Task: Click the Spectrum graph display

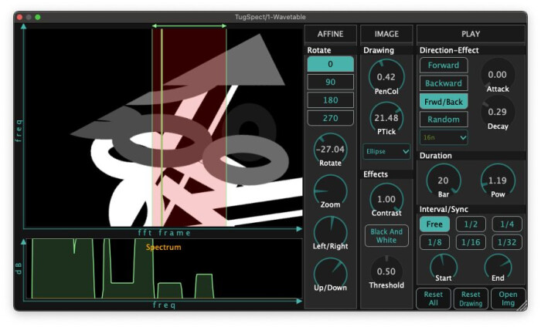Action: (164, 268)
